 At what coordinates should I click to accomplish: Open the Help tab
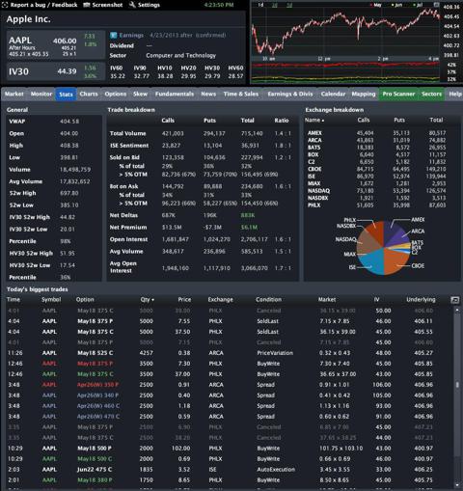pos(455,94)
